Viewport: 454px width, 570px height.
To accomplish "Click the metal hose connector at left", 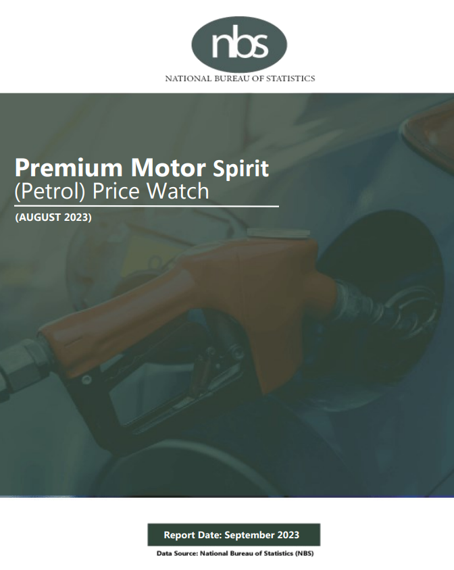I will pyautogui.click(x=22, y=367).
